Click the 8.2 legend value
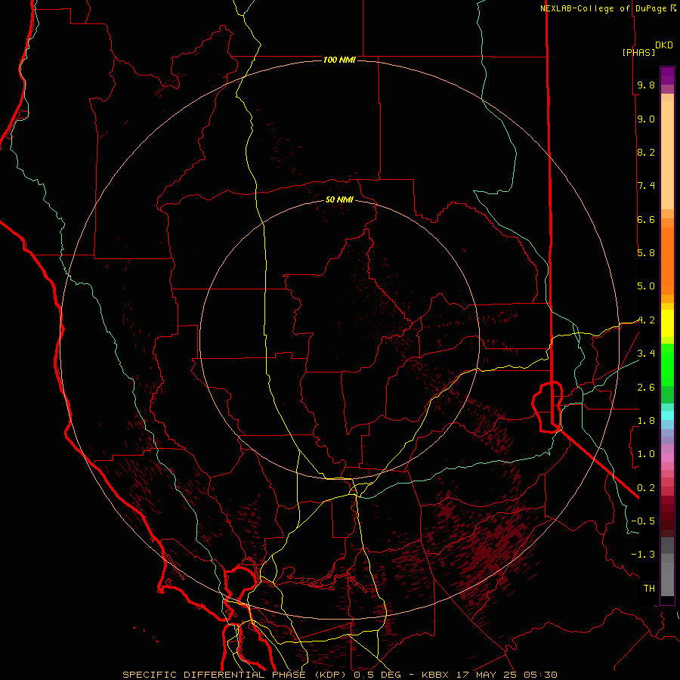 [646, 152]
